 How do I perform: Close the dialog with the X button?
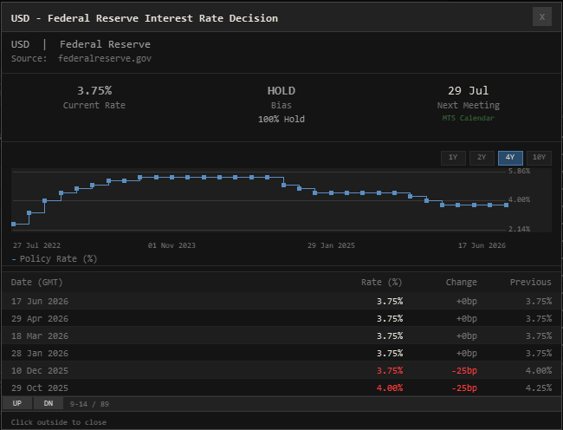pyautogui.click(x=542, y=16)
